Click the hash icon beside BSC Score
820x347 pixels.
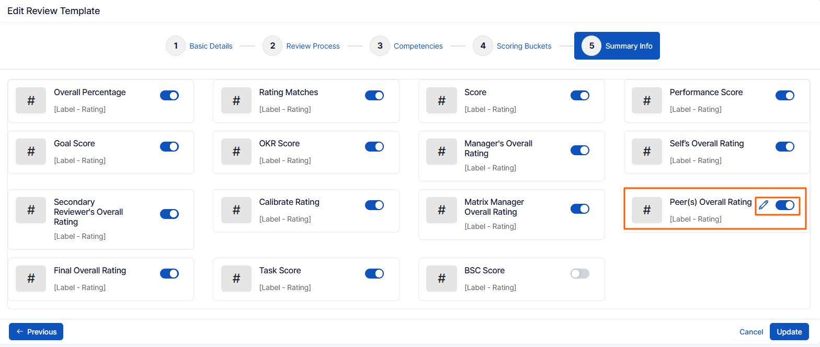[x=441, y=279]
